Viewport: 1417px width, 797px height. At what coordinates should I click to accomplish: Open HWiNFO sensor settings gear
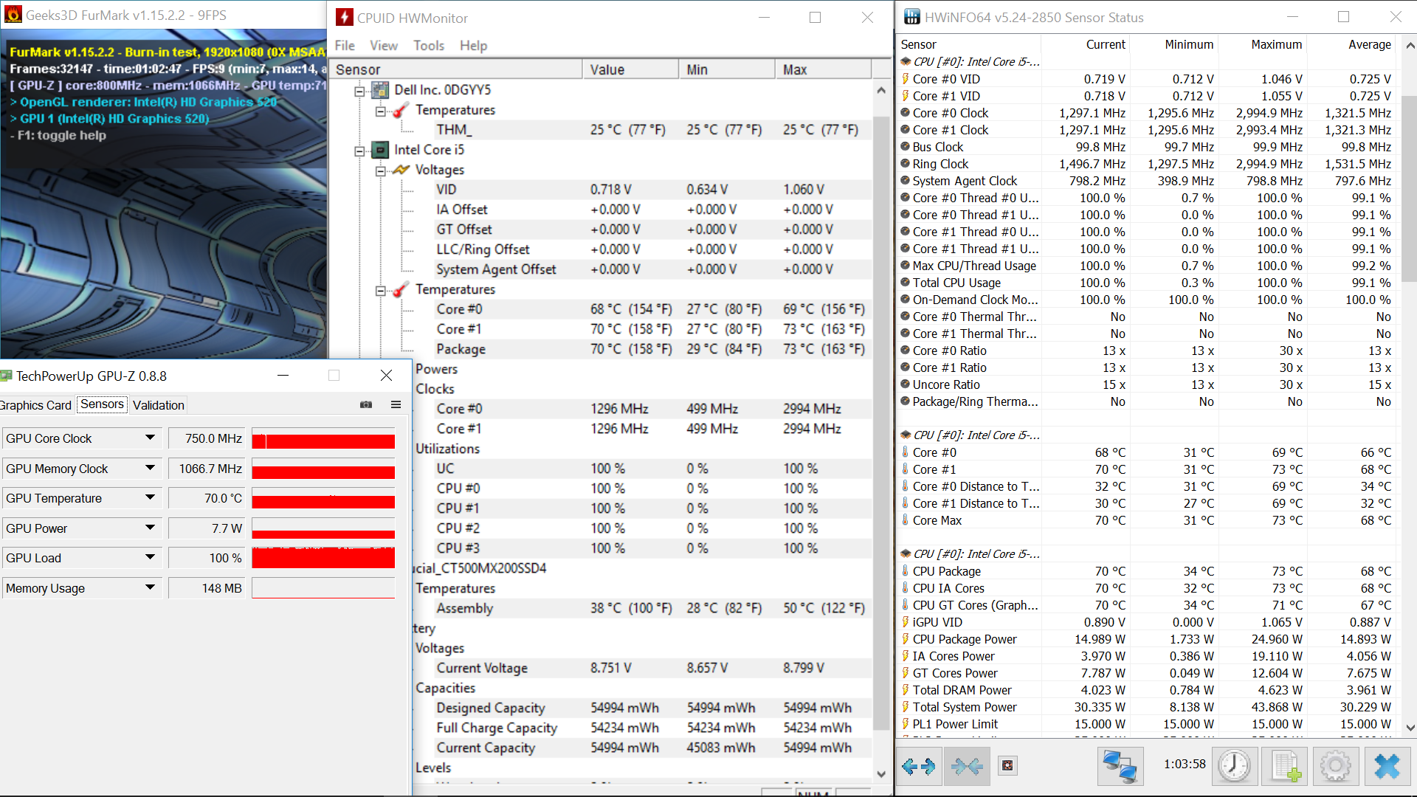[1336, 767]
